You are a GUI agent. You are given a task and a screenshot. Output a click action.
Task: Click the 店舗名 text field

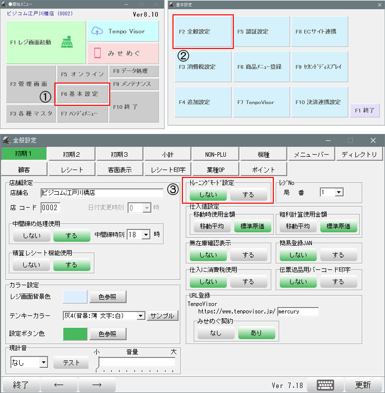[x=102, y=193]
